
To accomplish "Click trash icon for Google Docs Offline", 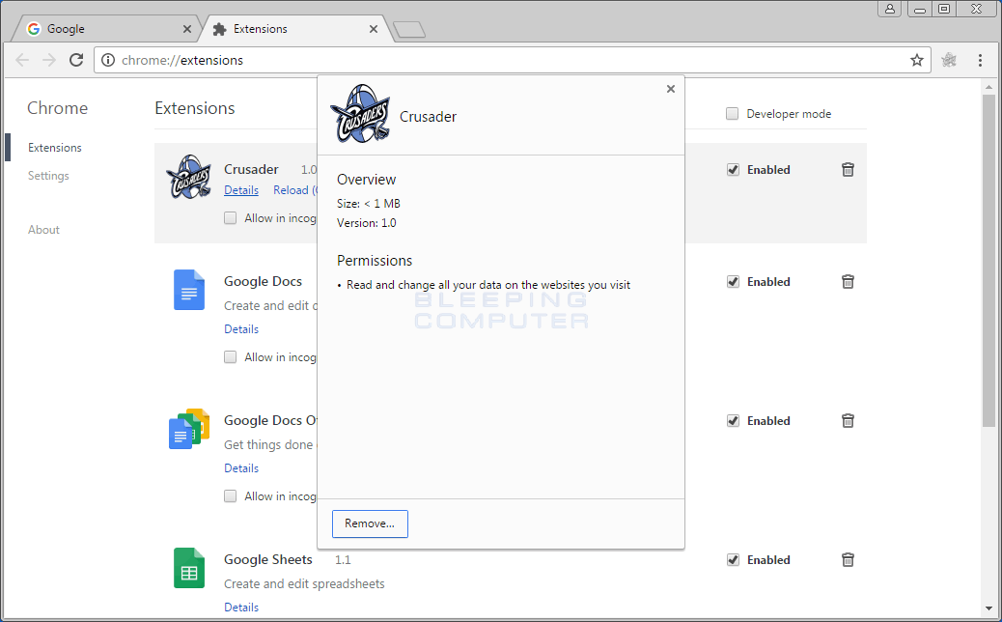I will tap(848, 421).
